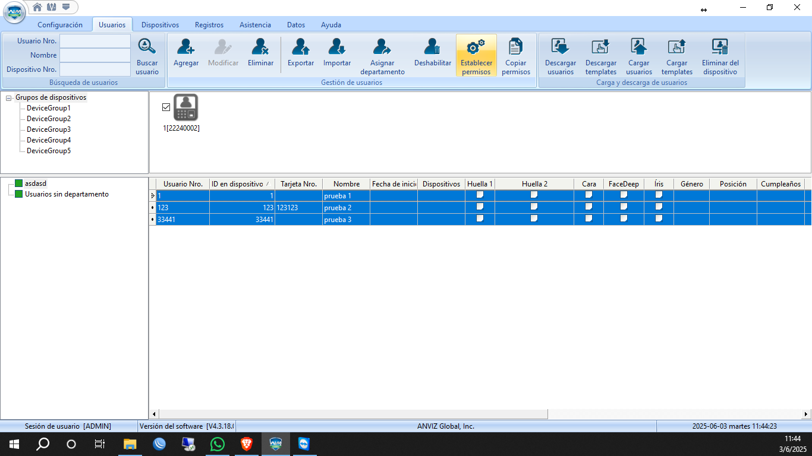Click the Nombre column header
The image size is (812, 456).
pos(347,184)
